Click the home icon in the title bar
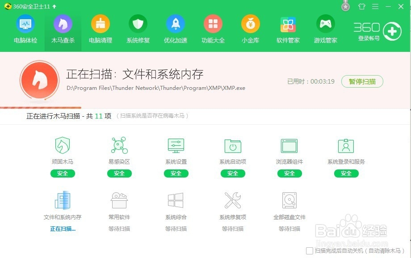This screenshot has height=258, width=411. (362, 7)
